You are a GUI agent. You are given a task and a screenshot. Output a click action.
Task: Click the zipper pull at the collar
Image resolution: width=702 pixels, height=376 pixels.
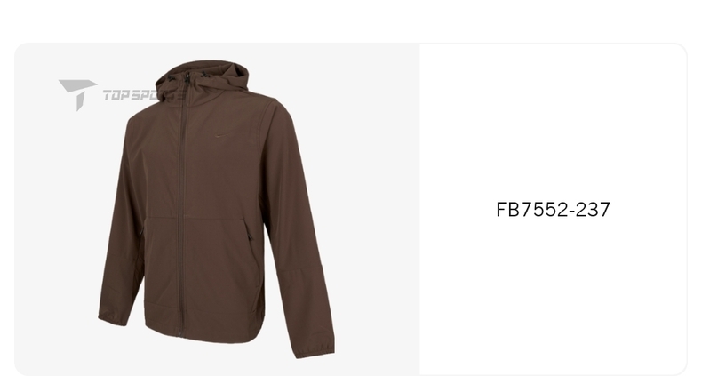coord(187,78)
